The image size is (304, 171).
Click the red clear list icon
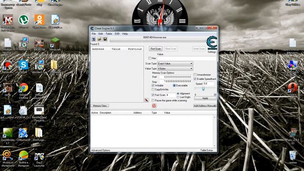(154, 105)
